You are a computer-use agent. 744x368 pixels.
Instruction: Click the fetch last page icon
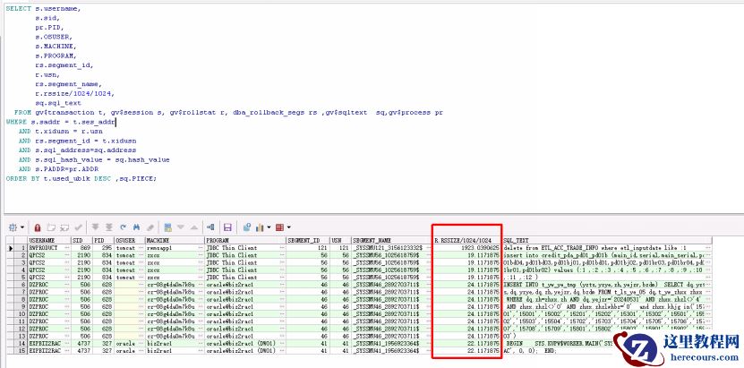click(109, 227)
